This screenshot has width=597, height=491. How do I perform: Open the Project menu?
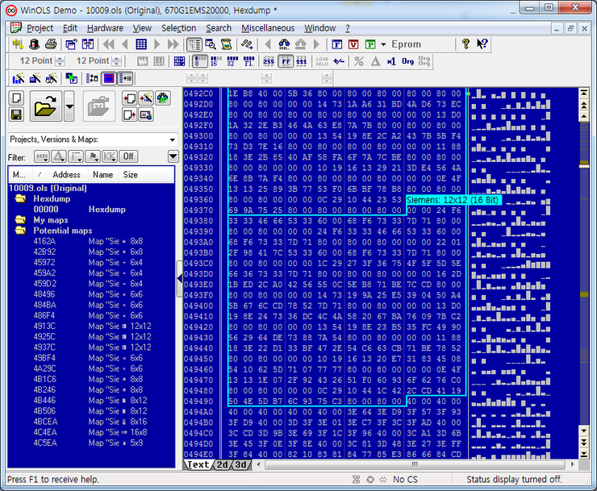[x=40, y=28]
